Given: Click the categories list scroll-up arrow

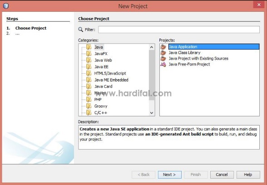Looking at the screenshot, I should tap(152, 47).
